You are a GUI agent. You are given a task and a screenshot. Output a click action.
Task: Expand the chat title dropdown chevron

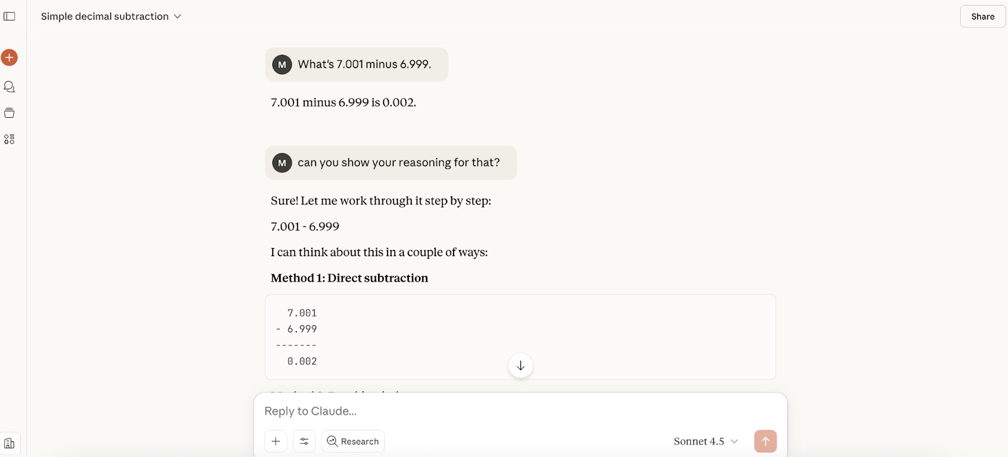click(178, 16)
